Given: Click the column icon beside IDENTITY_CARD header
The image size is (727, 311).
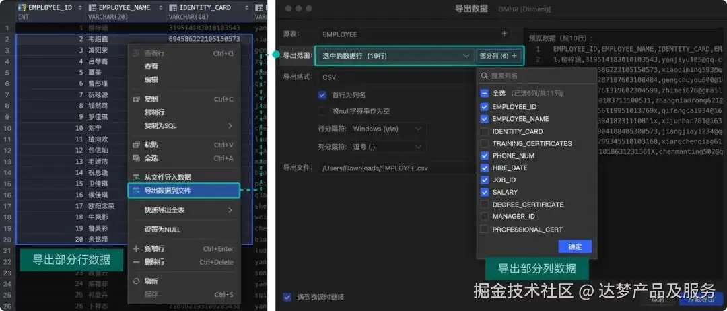Looking at the screenshot, I should click(172, 8).
